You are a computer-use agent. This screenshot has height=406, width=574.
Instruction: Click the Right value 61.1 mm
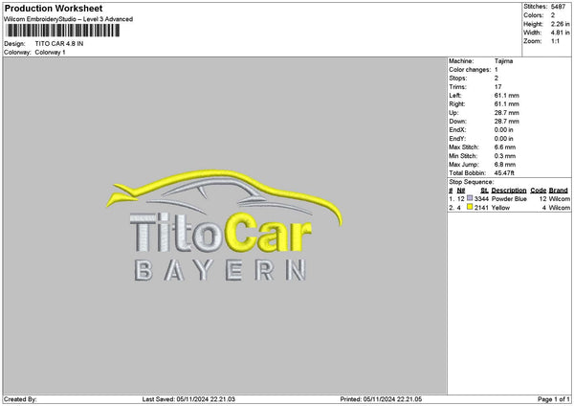pyautogui.click(x=507, y=104)
